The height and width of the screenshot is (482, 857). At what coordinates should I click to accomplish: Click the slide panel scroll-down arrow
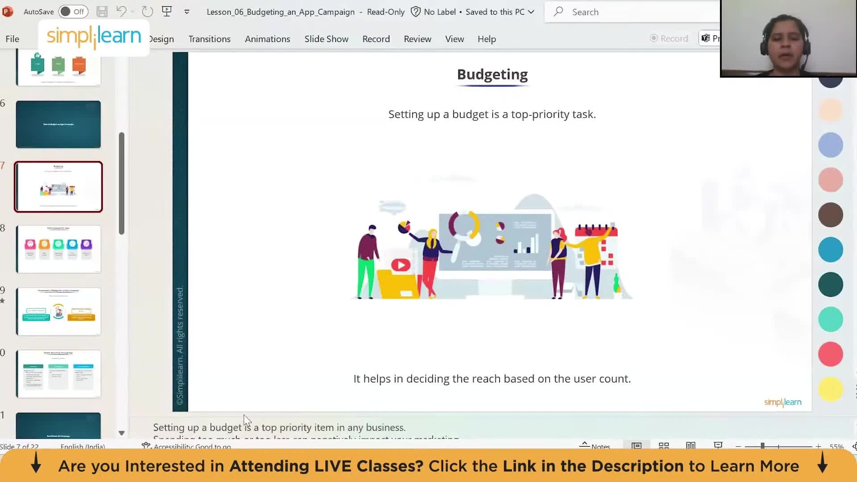(121, 433)
